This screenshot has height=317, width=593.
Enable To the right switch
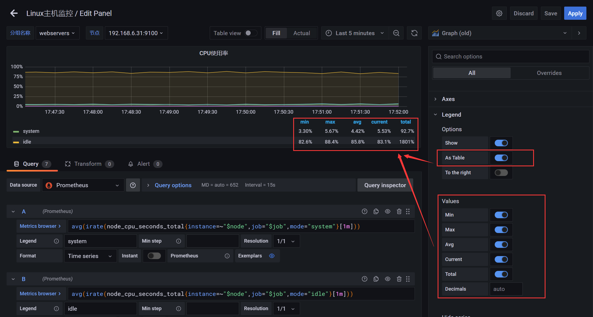[501, 173]
